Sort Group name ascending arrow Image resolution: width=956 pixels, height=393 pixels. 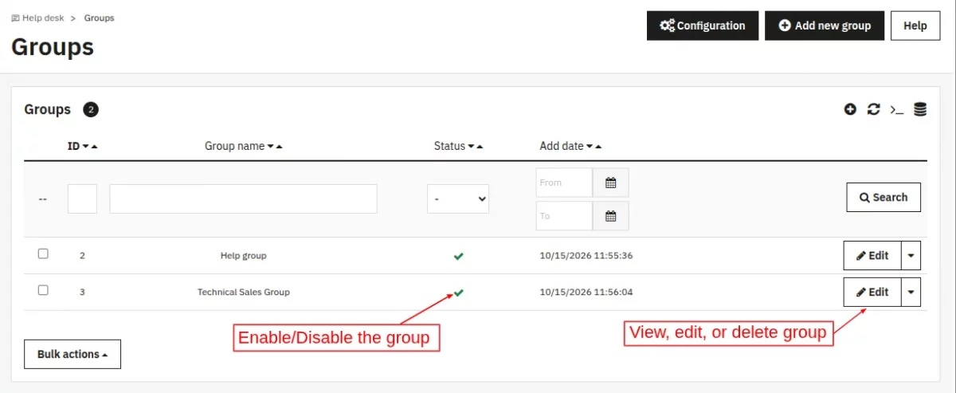click(x=280, y=147)
